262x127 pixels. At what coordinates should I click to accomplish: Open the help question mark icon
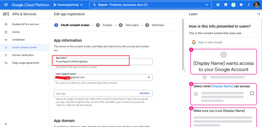coord(241,5)
